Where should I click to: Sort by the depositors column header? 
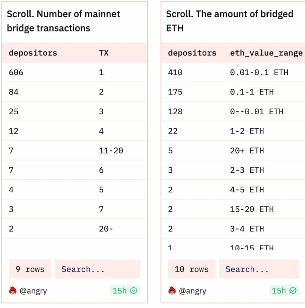(x=32, y=53)
